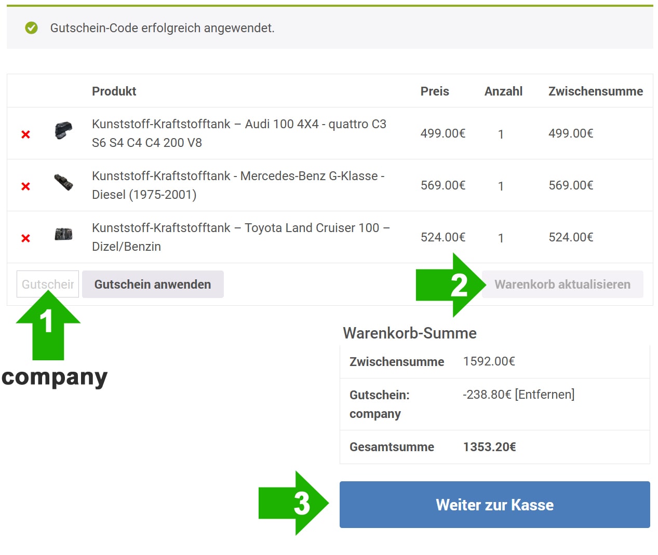Click the green arrow numbered 3

point(293,503)
